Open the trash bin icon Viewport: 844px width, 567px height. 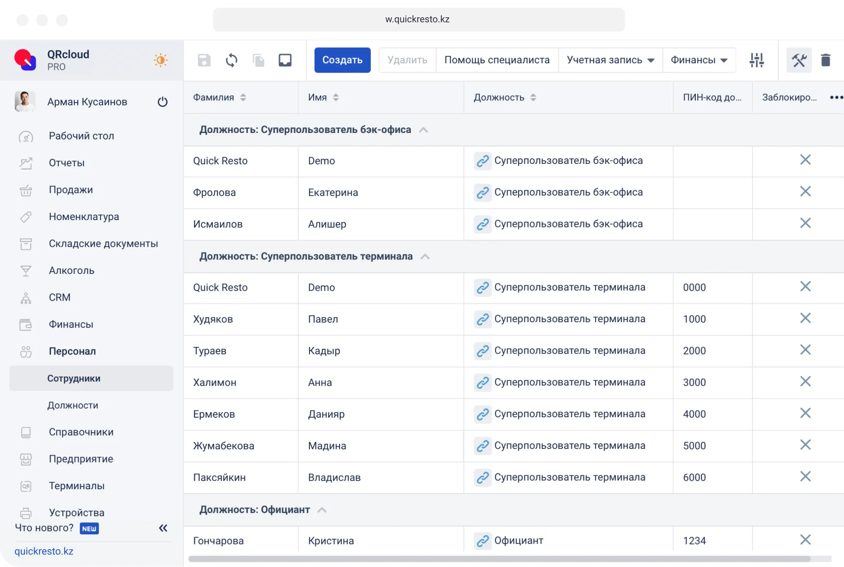click(x=825, y=60)
